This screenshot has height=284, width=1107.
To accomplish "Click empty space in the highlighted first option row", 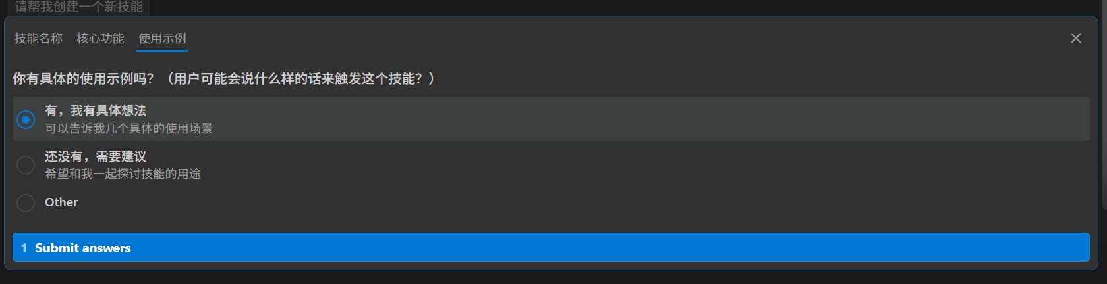I will 593,119.
